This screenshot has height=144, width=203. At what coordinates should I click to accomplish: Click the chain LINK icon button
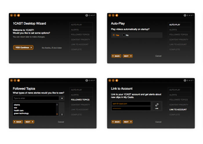157,106
